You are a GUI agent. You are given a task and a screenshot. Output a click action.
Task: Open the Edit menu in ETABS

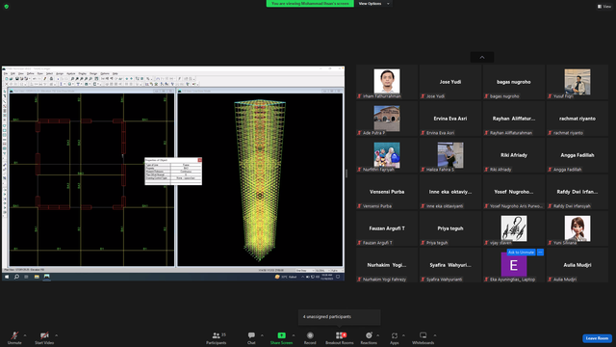click(13, 73)
